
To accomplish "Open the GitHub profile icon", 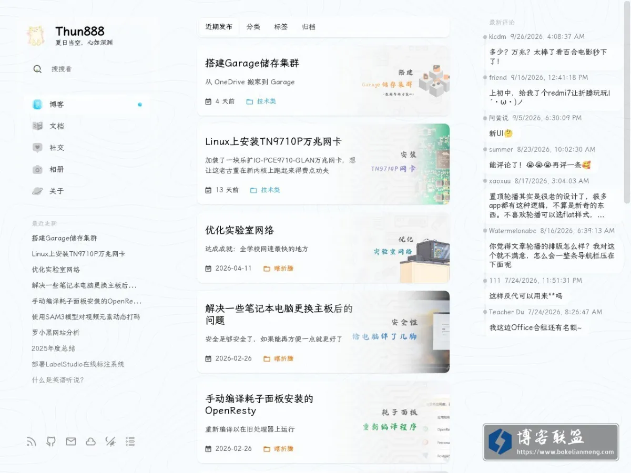I will tap(51, 441).
